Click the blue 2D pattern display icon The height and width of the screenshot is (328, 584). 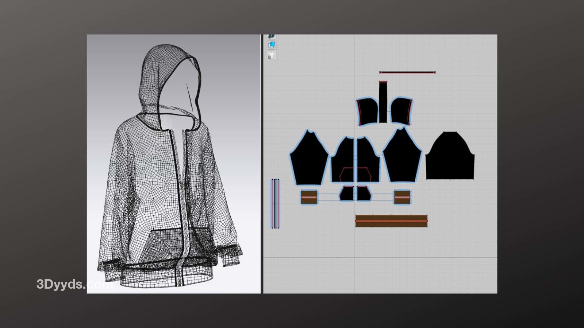click(x=272, y=45)
